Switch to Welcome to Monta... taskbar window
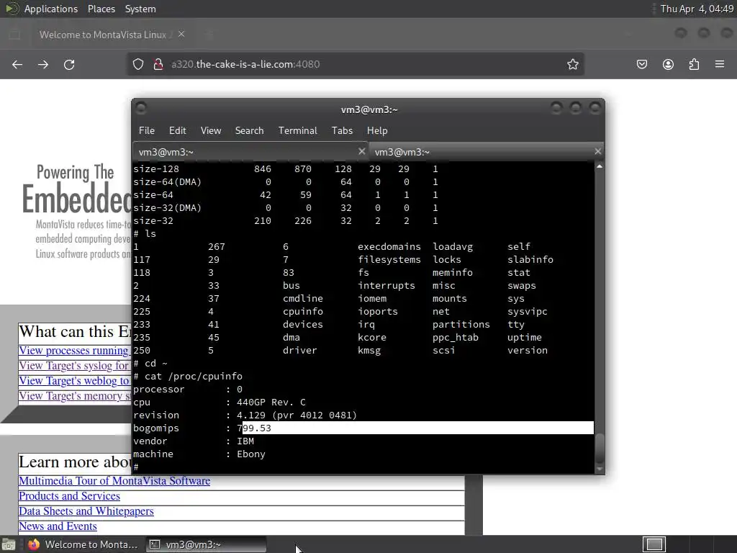 (x=83, y=544)
